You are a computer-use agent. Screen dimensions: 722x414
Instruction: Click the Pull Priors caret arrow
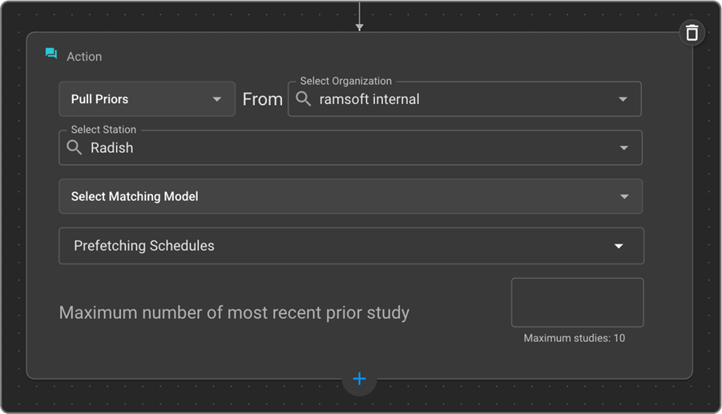[x=216, y=99]
